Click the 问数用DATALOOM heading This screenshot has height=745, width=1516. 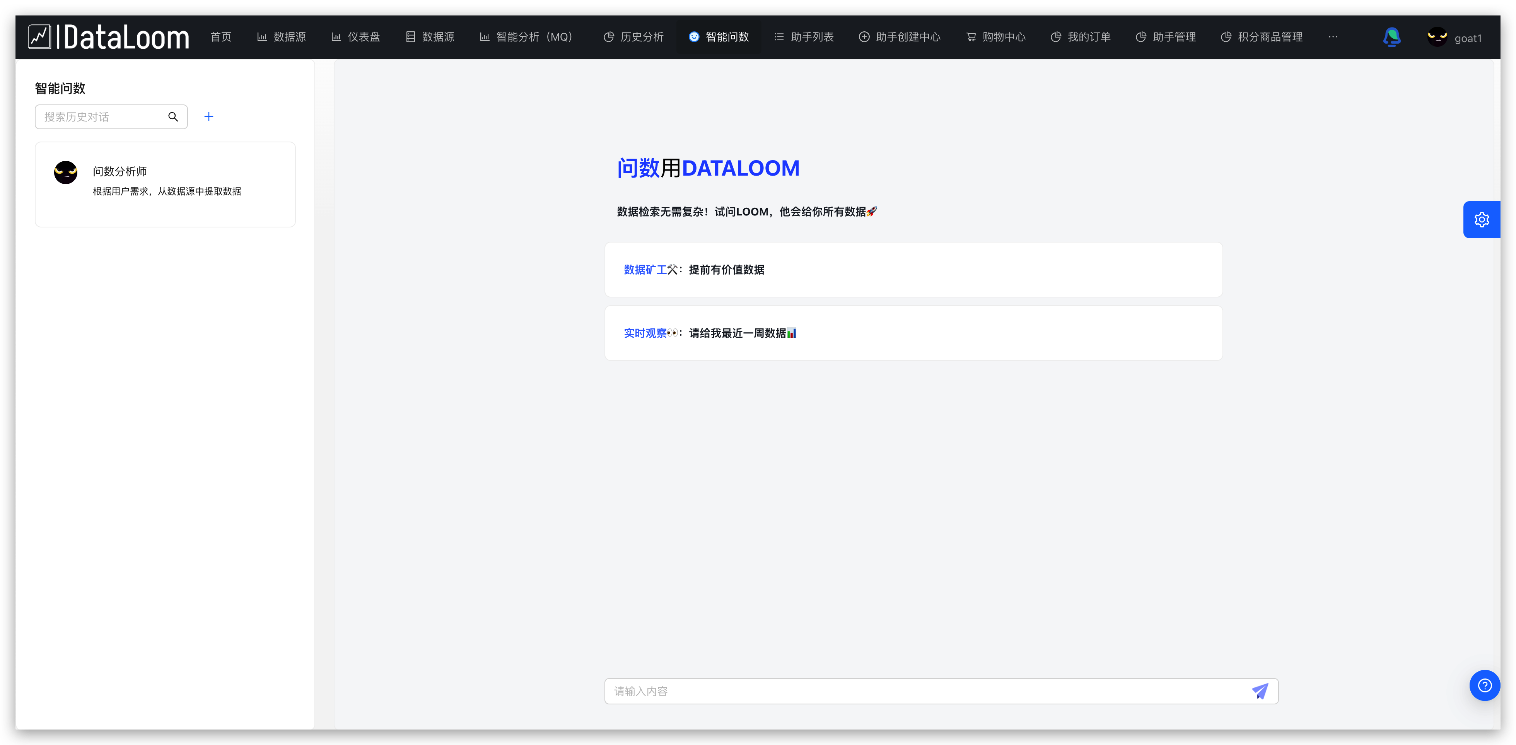click(x=708, y=168)
